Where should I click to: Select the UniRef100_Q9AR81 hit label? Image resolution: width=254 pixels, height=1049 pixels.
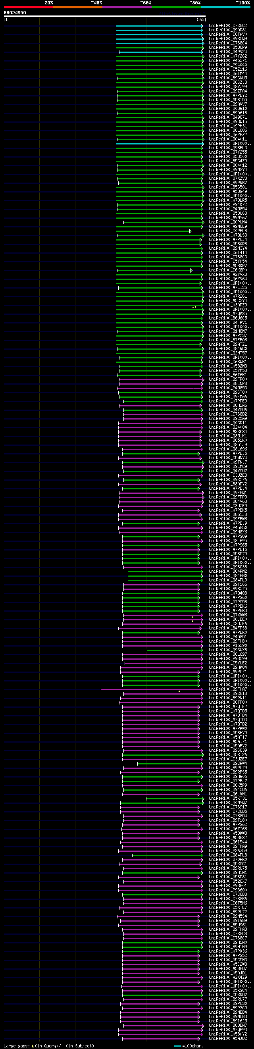click(228, 30)
